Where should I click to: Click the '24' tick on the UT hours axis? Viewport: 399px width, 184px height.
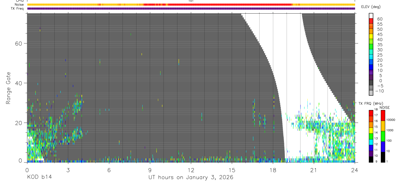pyautogui.click(x=355, y=170)
